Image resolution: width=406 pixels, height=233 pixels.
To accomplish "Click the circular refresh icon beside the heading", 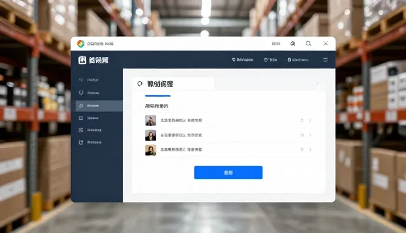I will [140, 84].
